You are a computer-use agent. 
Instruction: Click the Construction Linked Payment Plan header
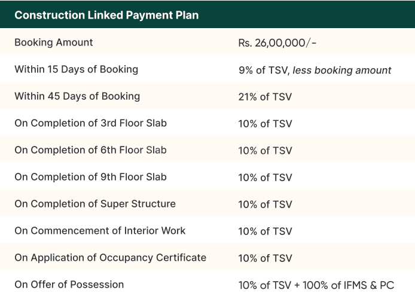coord(106,15)
